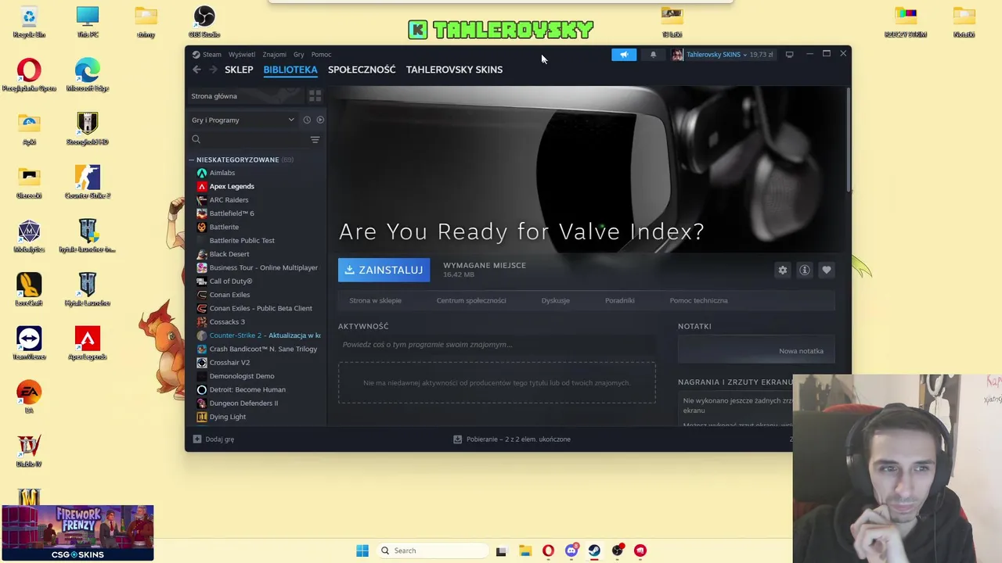Switch to the SPOŁECZNOŚĆ tab
This screenshot has width=1002, height=563.
coord(362,70)
